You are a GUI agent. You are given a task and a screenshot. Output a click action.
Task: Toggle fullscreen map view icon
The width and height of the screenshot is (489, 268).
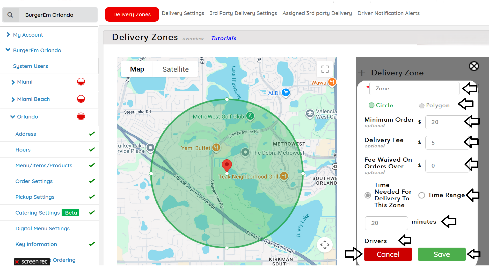click(x=325, y=69)
